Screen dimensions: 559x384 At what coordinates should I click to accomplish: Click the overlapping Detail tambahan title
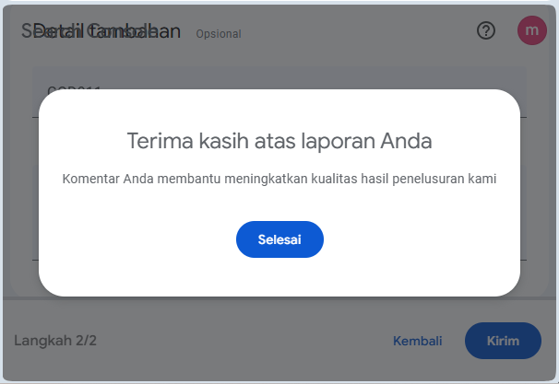(101, 31)
